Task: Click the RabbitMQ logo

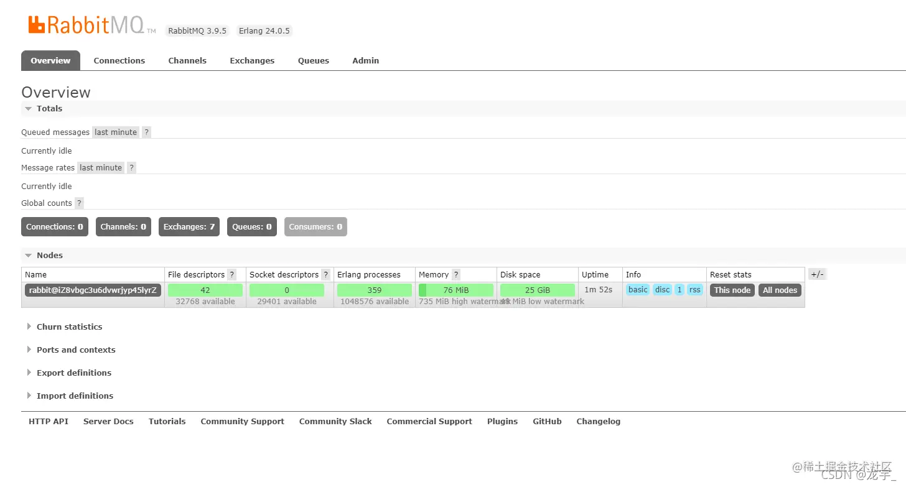Action: 91,25
